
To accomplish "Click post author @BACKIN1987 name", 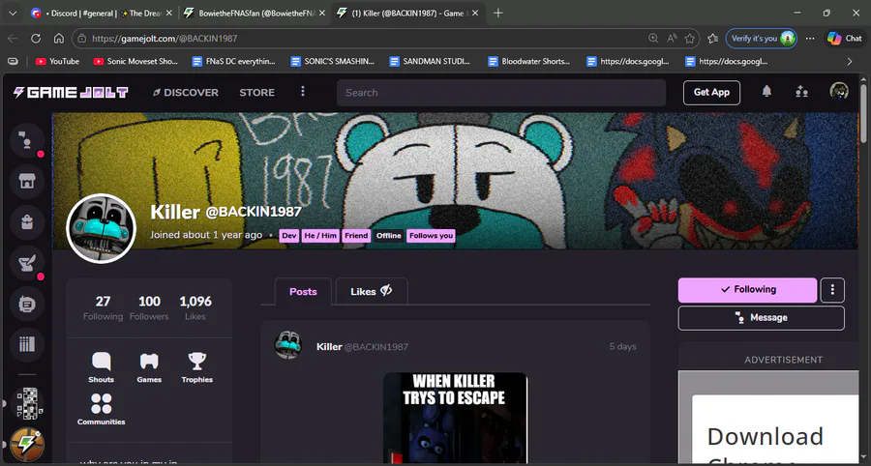I will tap(376, 347).
